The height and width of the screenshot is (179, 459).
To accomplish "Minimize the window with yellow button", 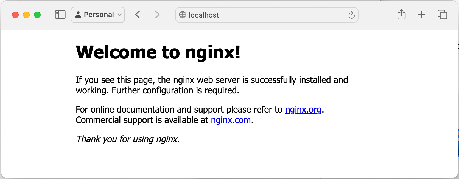I will [26, 15].
